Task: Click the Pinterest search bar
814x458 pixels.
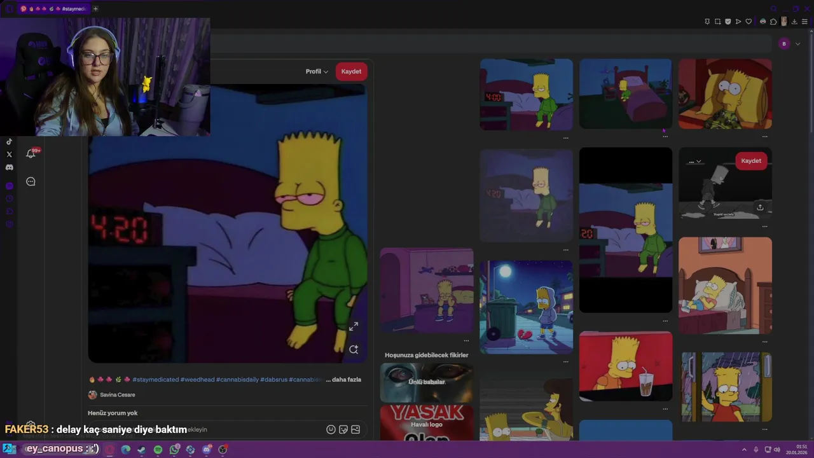Action: coord(490,44)
